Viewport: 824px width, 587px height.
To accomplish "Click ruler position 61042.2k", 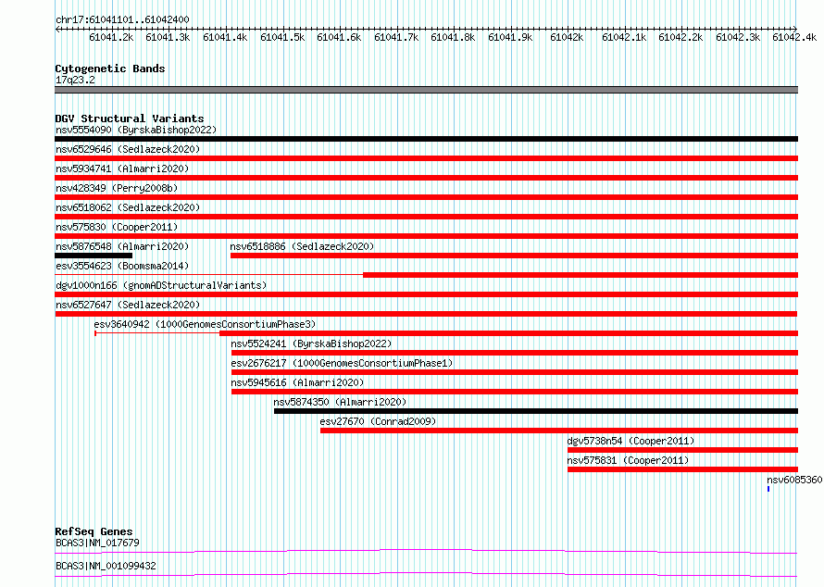I will pos(680,37).
